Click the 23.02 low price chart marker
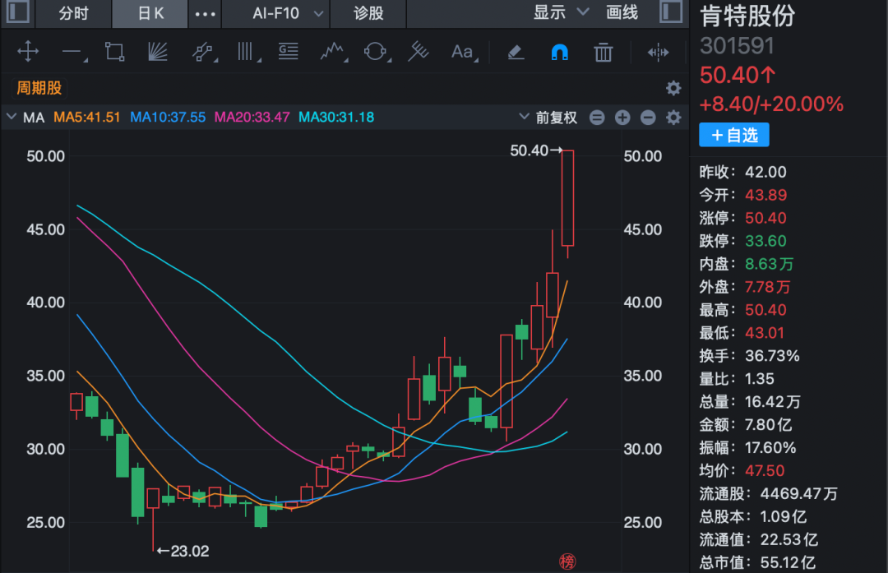Image resolution: width=888 pixels, height=573 pixels. pyautogui.click(x=183, y=551)
